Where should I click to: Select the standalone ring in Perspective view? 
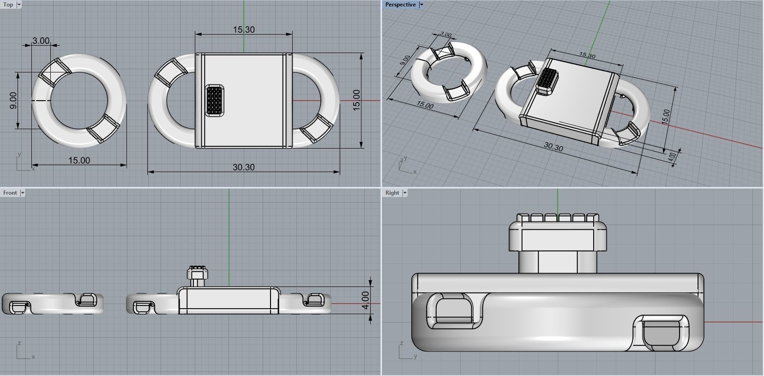coord(448,72)
